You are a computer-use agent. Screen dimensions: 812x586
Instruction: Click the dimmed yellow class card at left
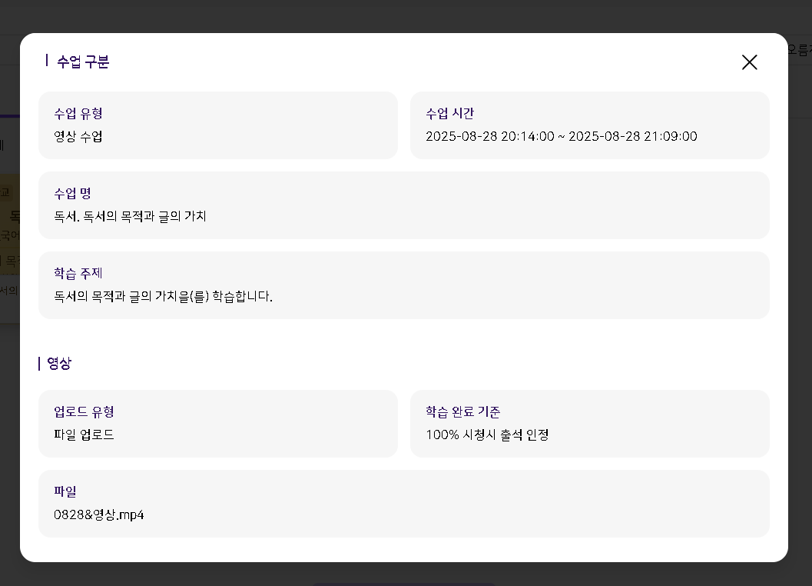9,223
